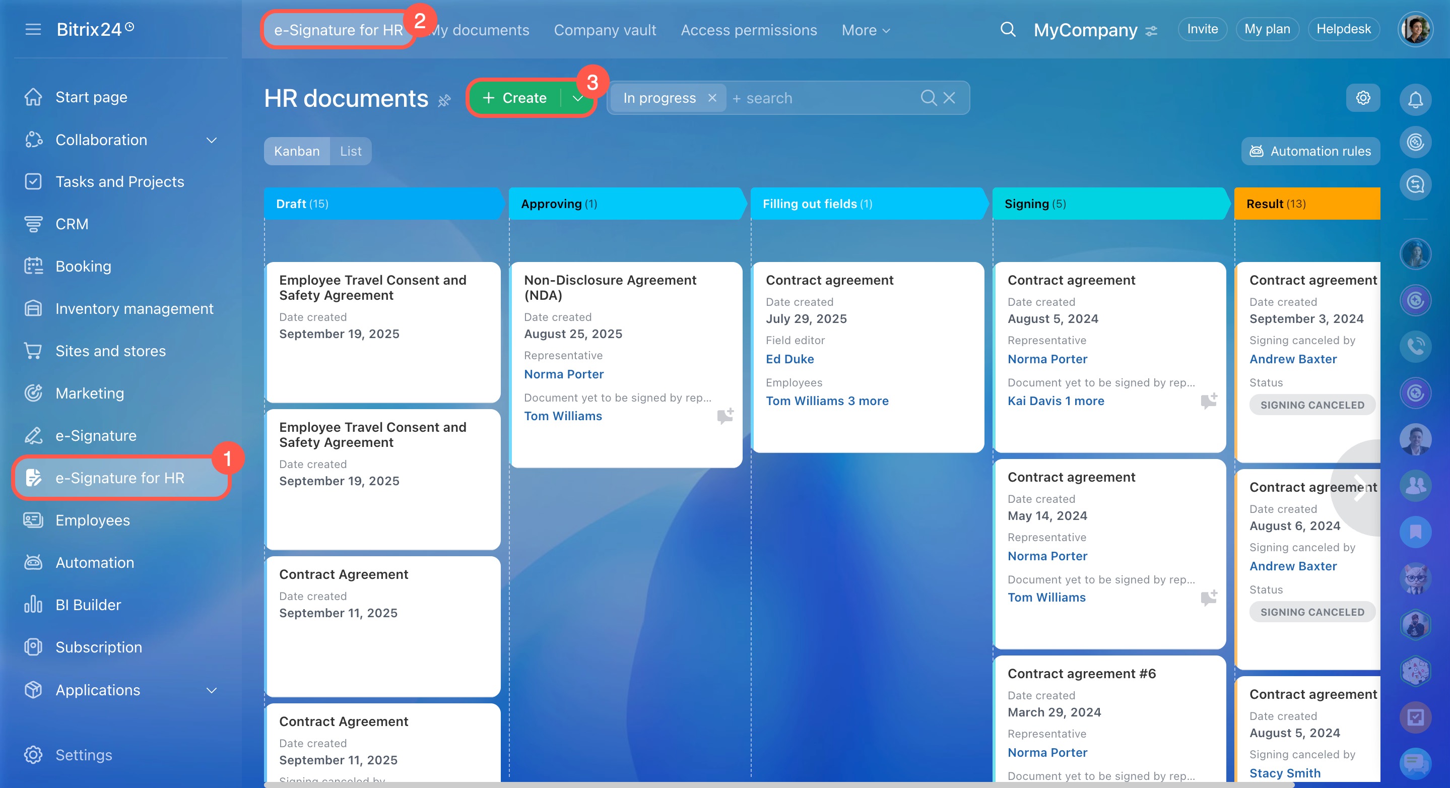1450x788 pixels.
Task: Open Automation rules button
Action: click(1310, 151)
